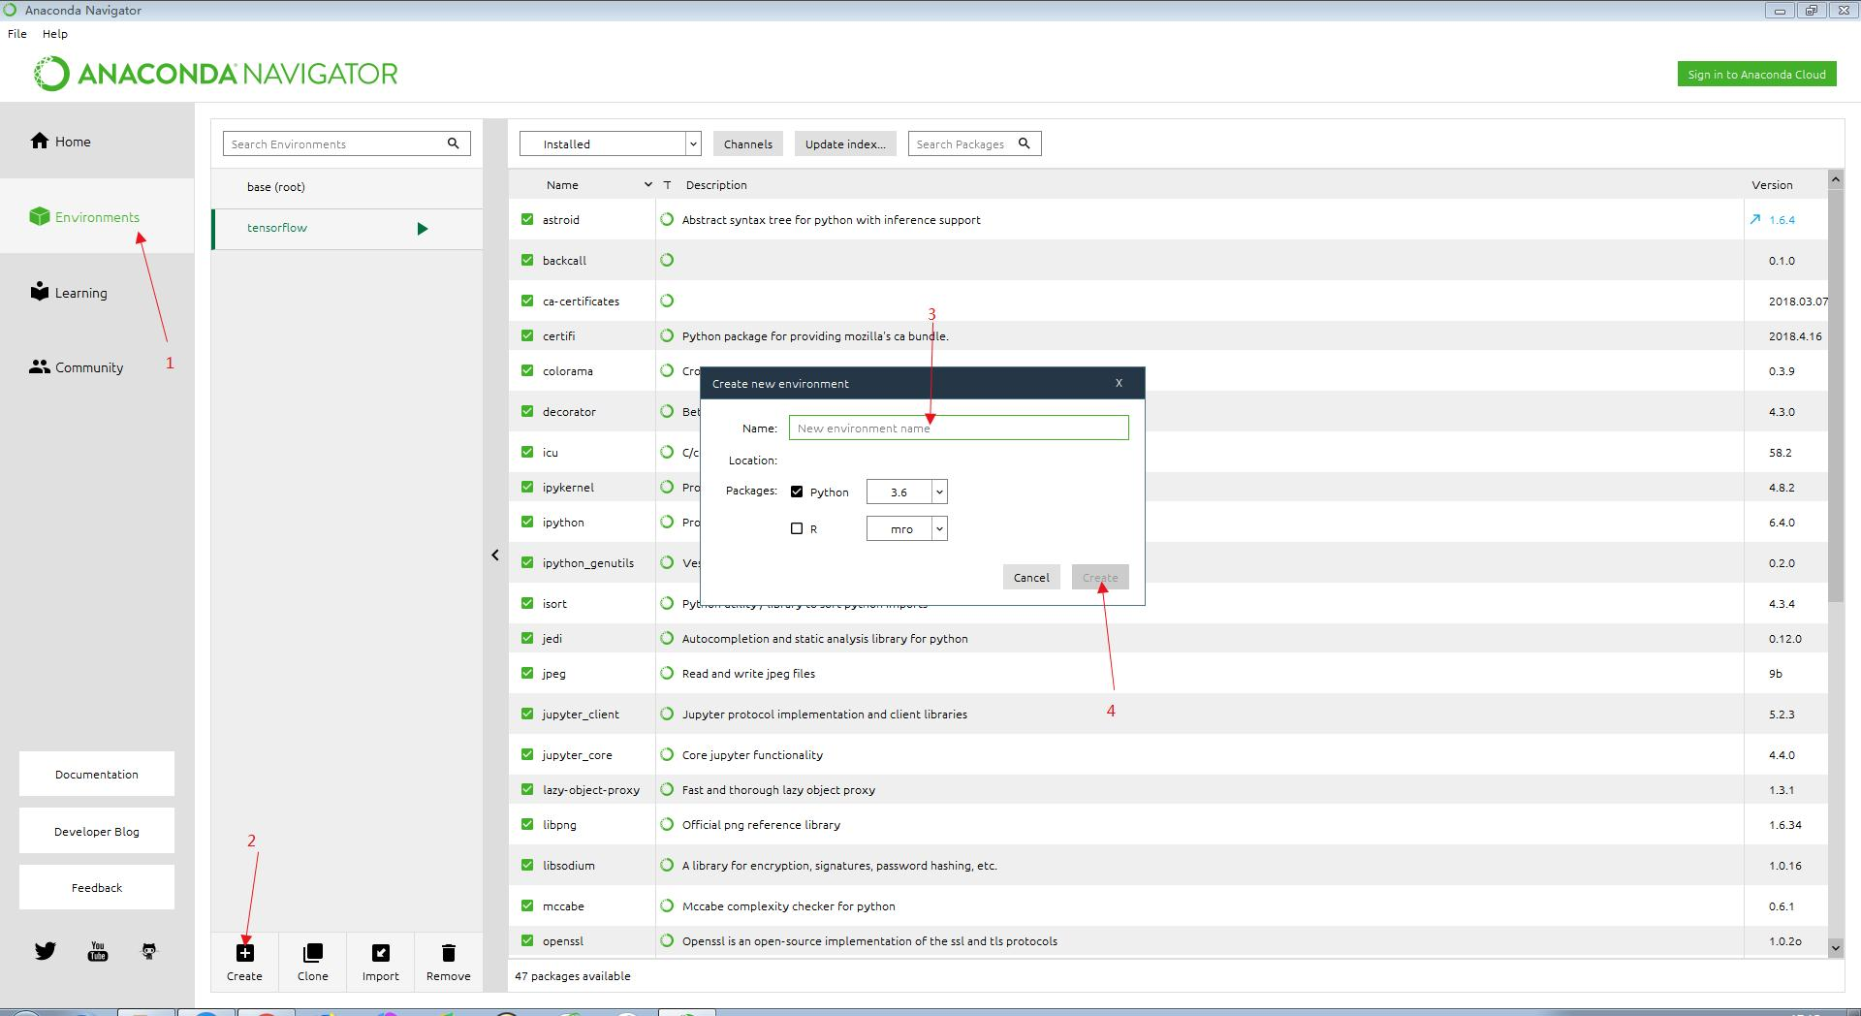Select the base (root) environment
The width and height of the screenshot is (1861, 1016).
tap(347, 187)
